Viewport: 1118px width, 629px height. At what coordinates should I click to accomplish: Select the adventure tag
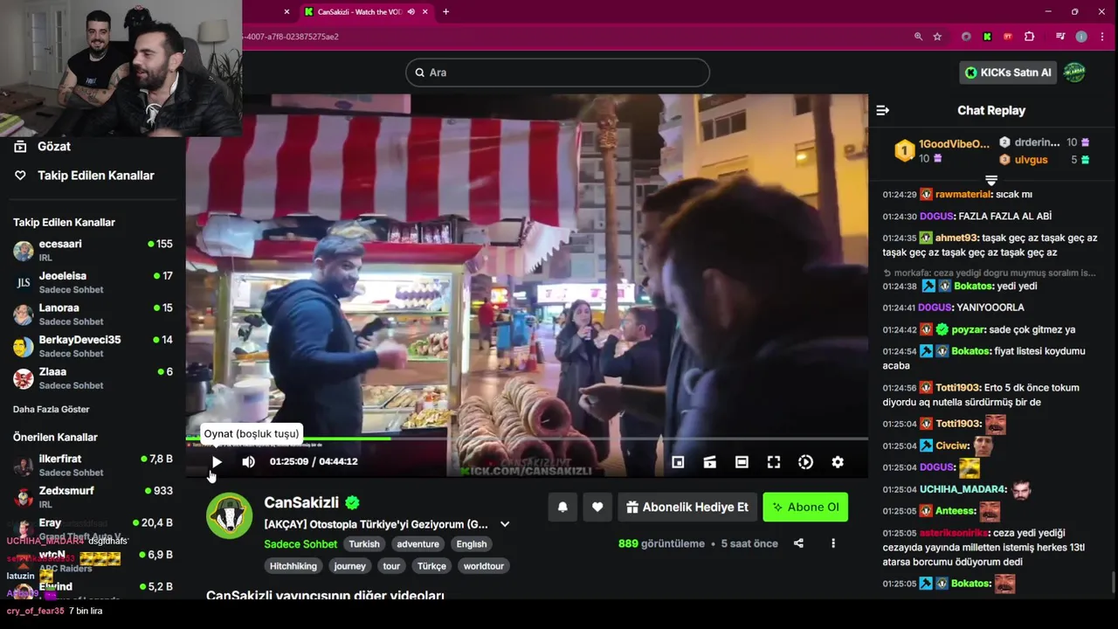coord(418,543)
